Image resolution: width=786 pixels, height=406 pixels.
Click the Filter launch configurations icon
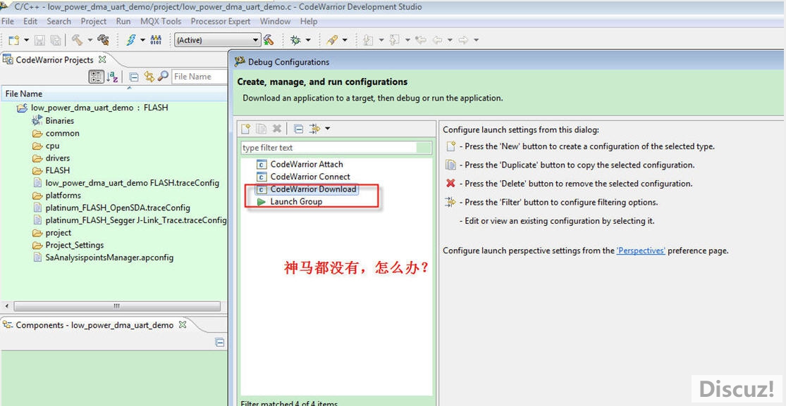click(x=314, y=129)
